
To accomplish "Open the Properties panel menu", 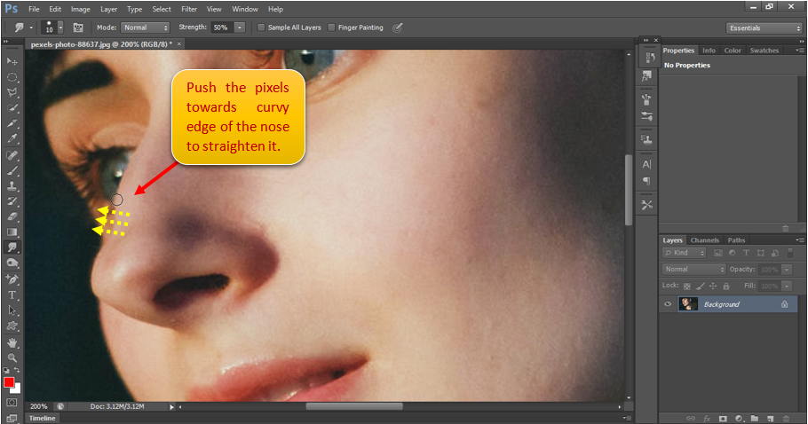I will click(800, 51).
